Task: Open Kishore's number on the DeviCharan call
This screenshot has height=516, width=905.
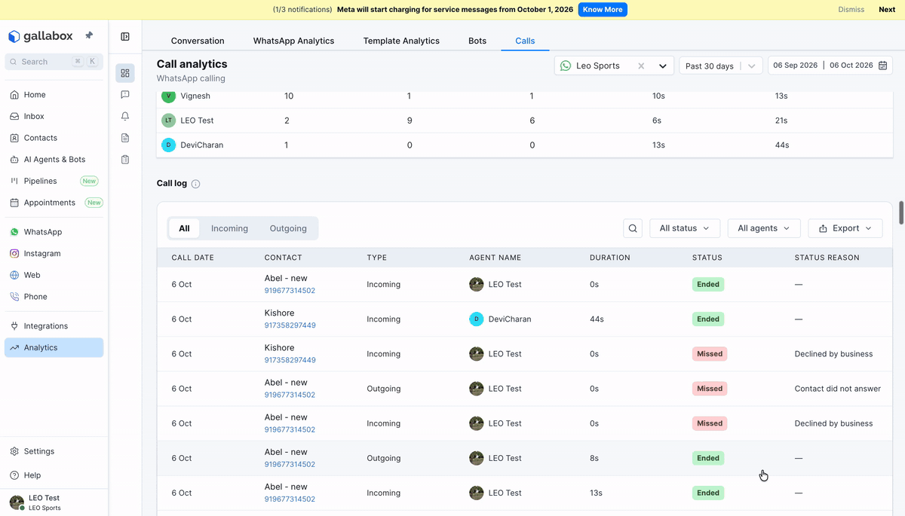Action: coord(290,325)
